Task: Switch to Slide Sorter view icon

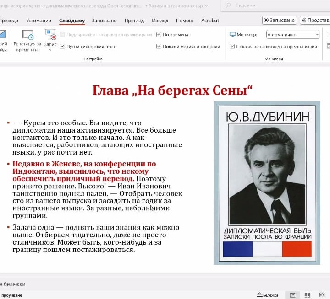Action: pyautogui.click(x=308, y=295)
